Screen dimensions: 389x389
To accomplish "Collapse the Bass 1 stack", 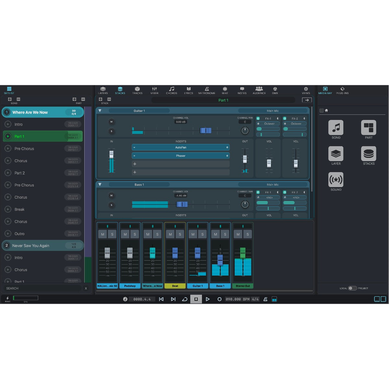I will (x=100, y=184).
